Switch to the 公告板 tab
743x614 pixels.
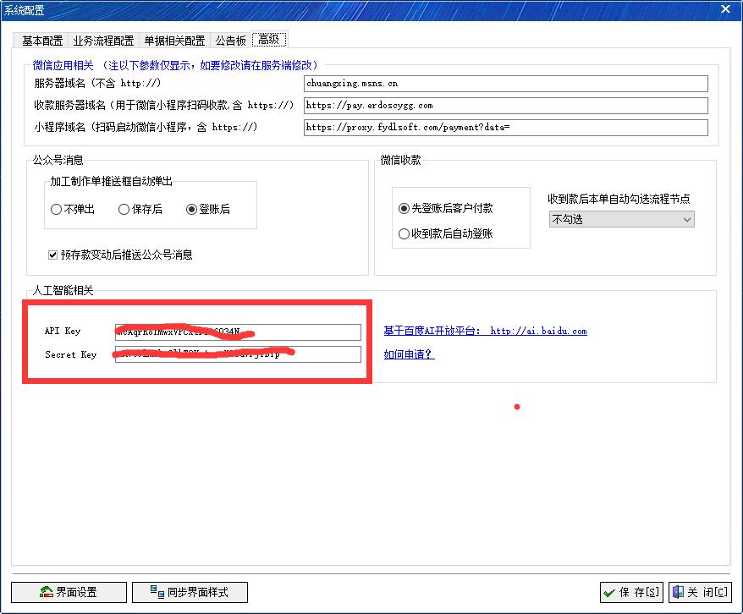click(x=230, y=41)
